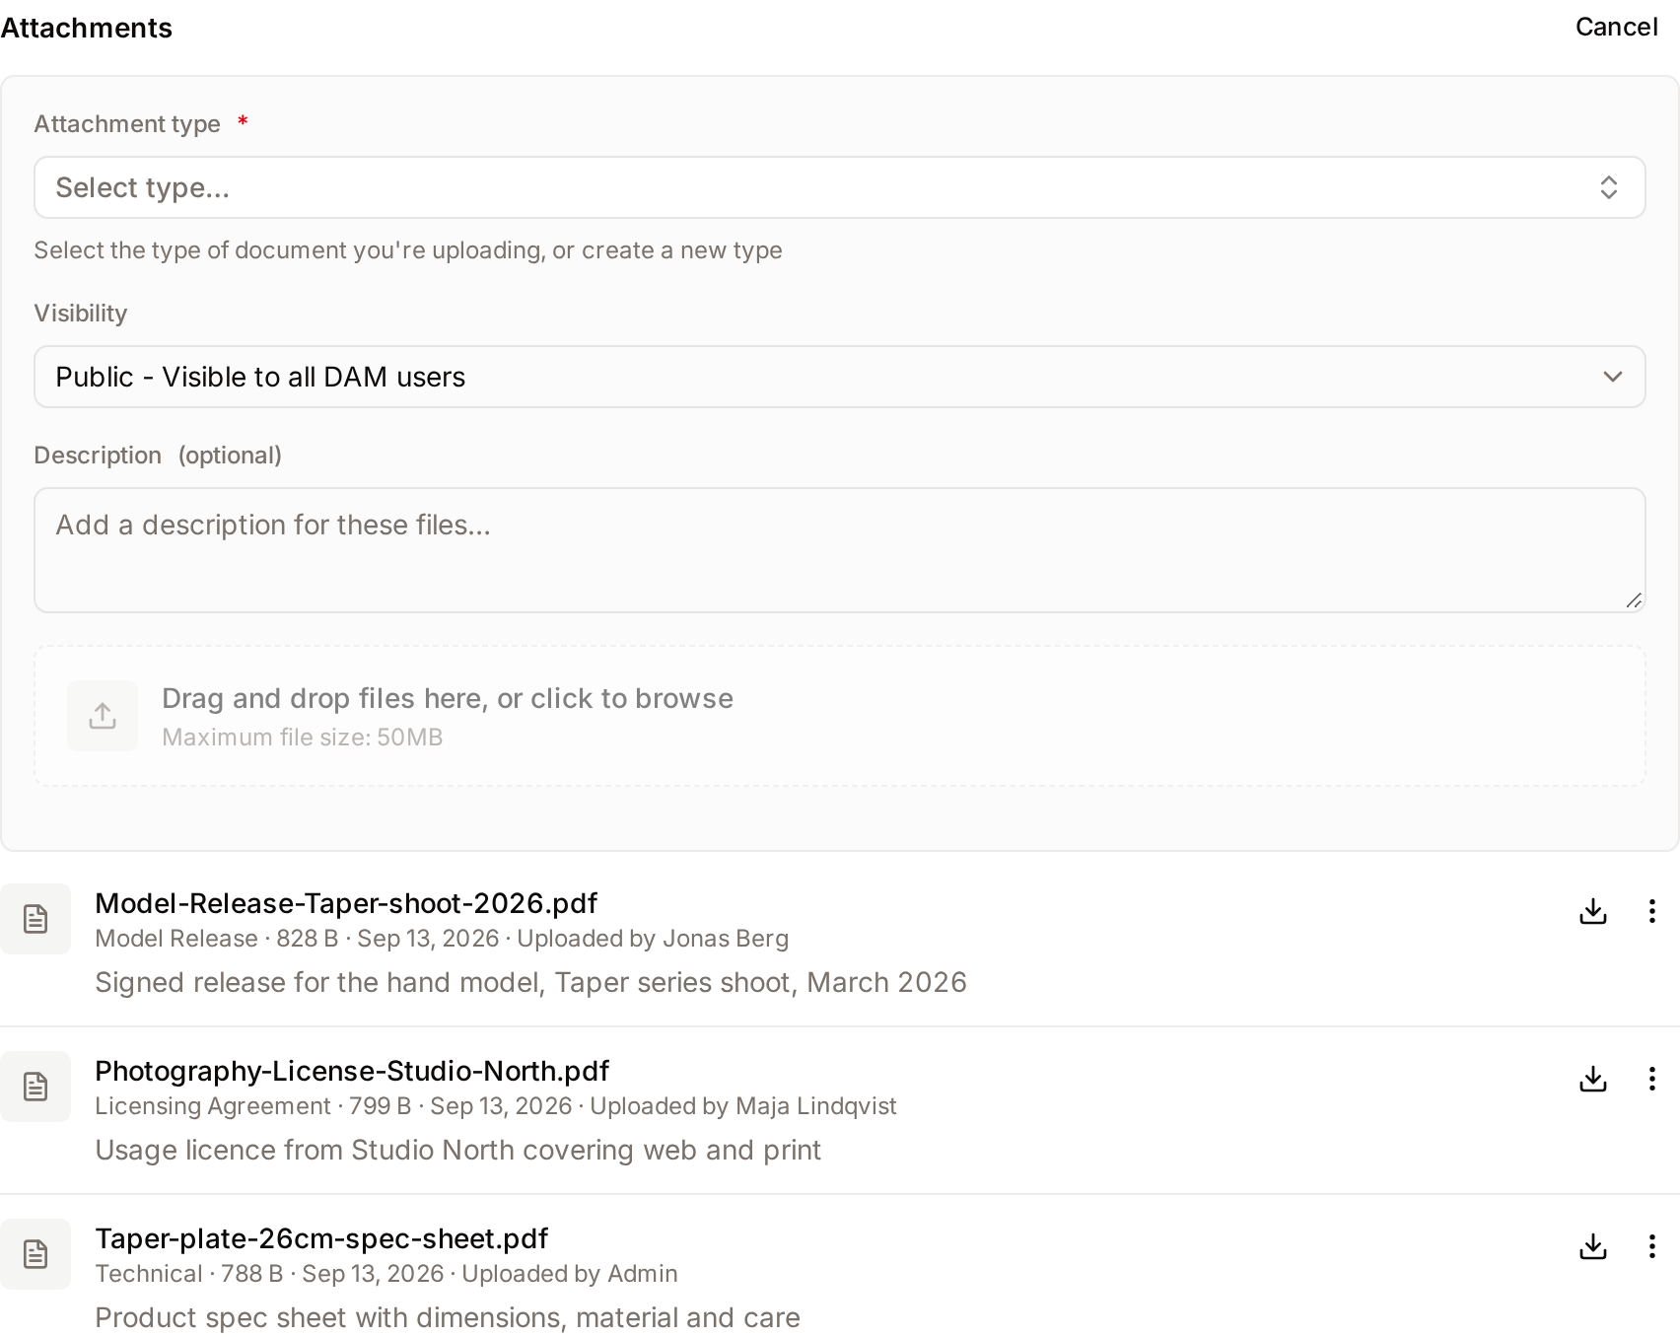1680x1337 pixels.
Task: Click 'Maximum file size: 50MB' text
Action: pos(303,738)
